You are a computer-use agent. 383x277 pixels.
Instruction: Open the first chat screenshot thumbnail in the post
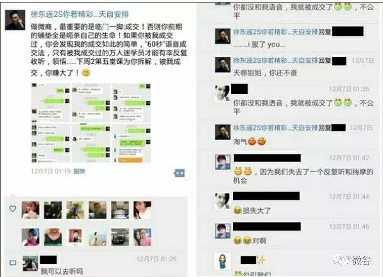tap(50, 102)
